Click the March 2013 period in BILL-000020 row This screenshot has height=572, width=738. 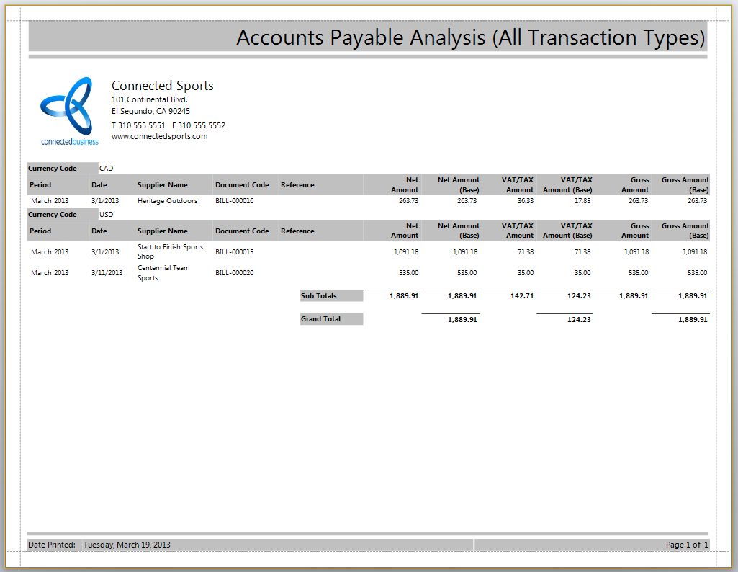pyautogui.click(x=50, y=272)
